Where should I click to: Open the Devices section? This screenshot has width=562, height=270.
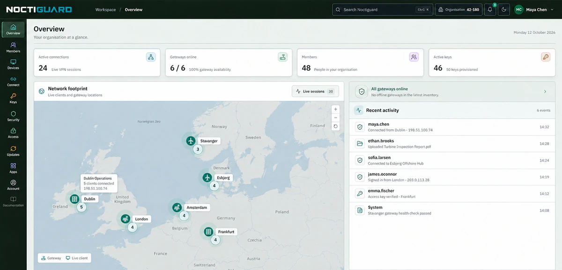(x=13, y=64)
